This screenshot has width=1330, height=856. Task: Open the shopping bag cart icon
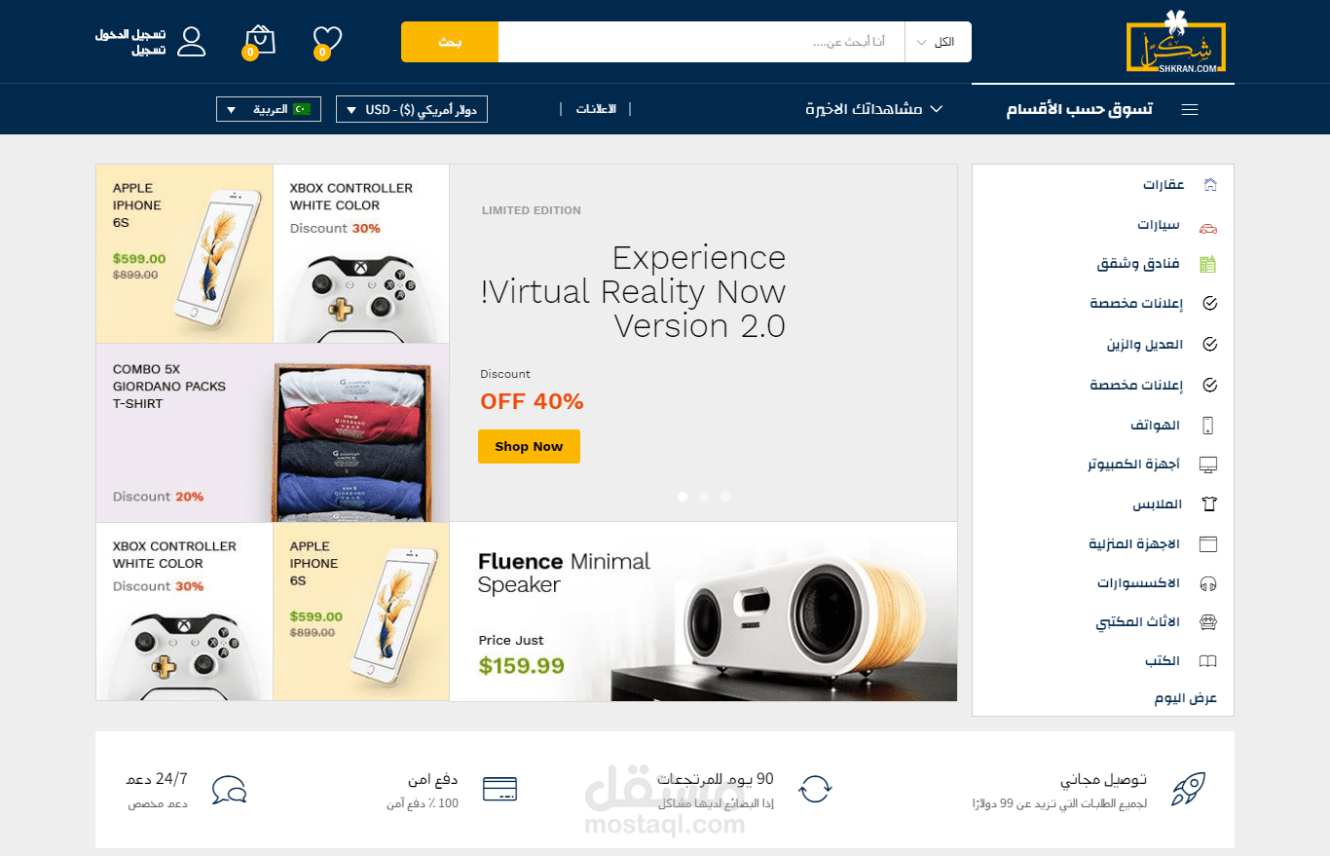click(x=260, y=40)
